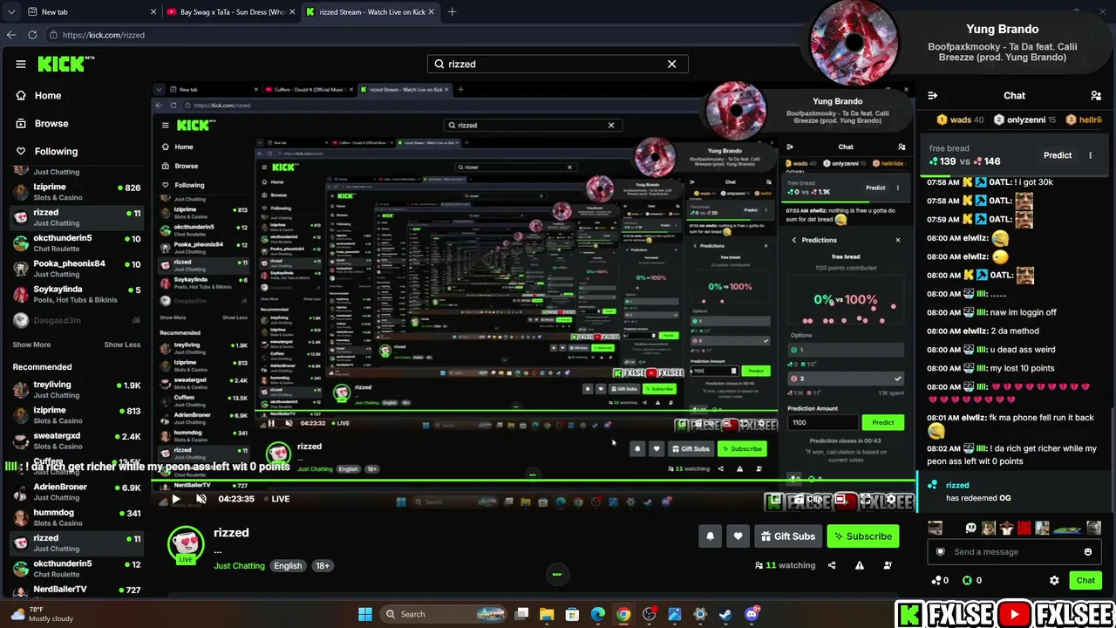The height and width of the screenshot is (628, 1116).
Task: Open hummdog in the Recommended list
Action: 76,517
